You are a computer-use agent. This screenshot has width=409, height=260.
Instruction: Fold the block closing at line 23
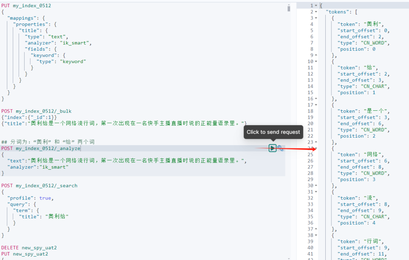pyautogui.click(x=316, y=142)
